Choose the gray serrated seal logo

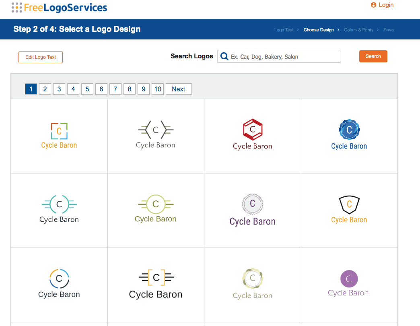253,210
